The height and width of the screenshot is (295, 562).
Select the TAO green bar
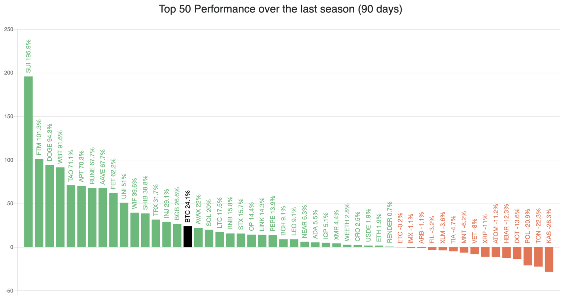point(71,216)
